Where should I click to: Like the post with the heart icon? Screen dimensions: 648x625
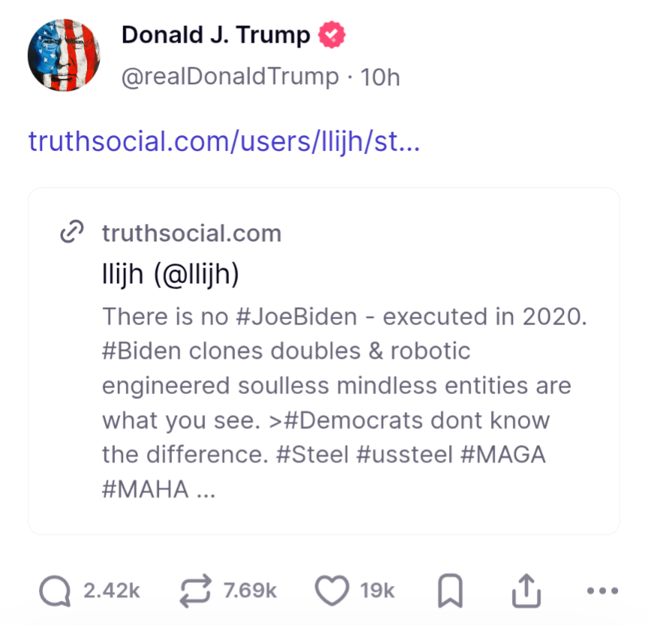coord(330,591)
